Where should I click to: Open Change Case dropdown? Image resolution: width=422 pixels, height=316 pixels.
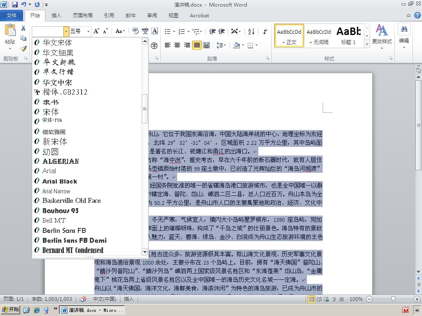pos(120,31)
